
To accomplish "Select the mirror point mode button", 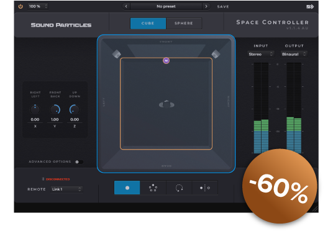I will 205,188.
